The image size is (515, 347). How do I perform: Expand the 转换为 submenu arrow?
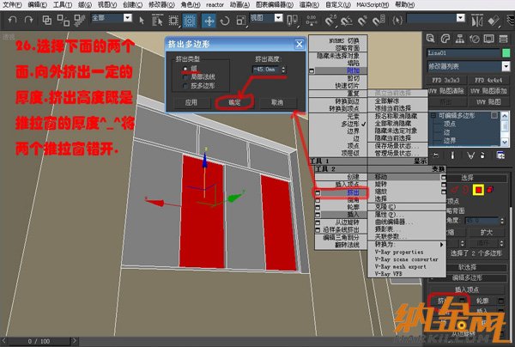click(x=441, y=245)
